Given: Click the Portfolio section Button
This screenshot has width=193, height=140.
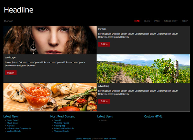Looking at the screenshot, I should coord(104,44).
